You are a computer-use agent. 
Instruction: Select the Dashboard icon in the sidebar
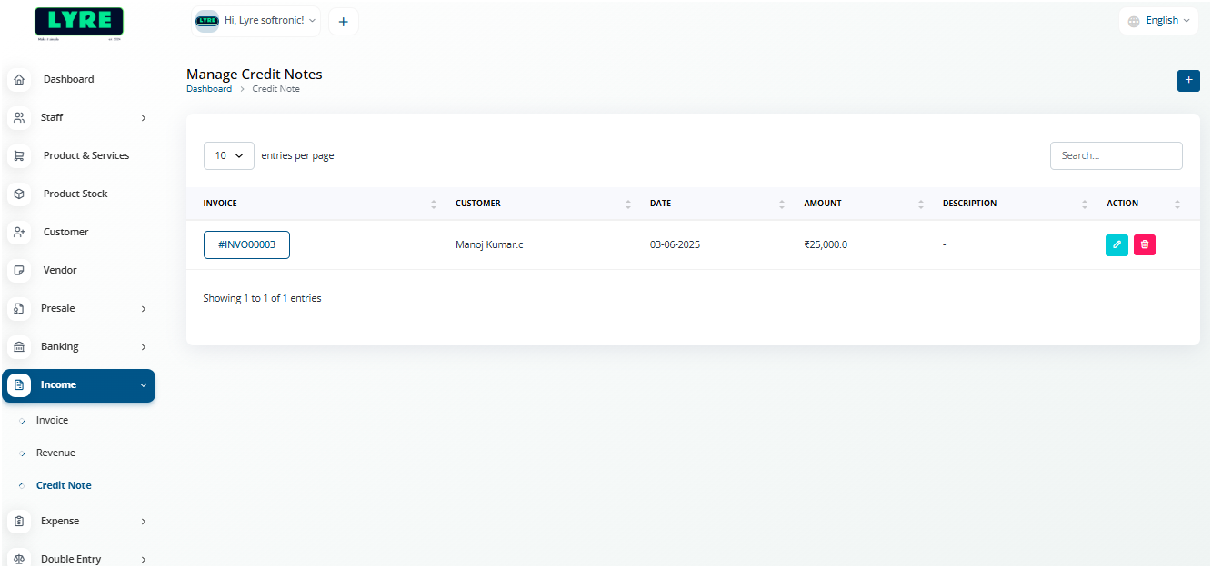[x=19, y=79]
